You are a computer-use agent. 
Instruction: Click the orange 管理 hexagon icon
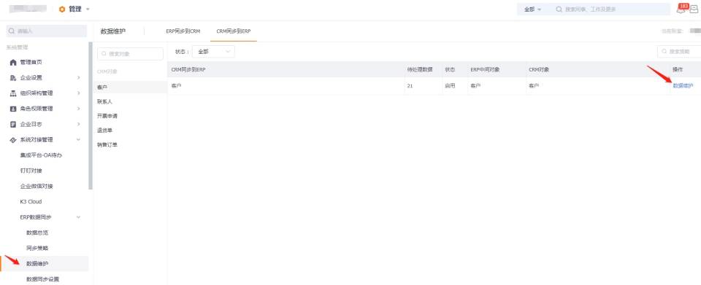coord(61,9)
